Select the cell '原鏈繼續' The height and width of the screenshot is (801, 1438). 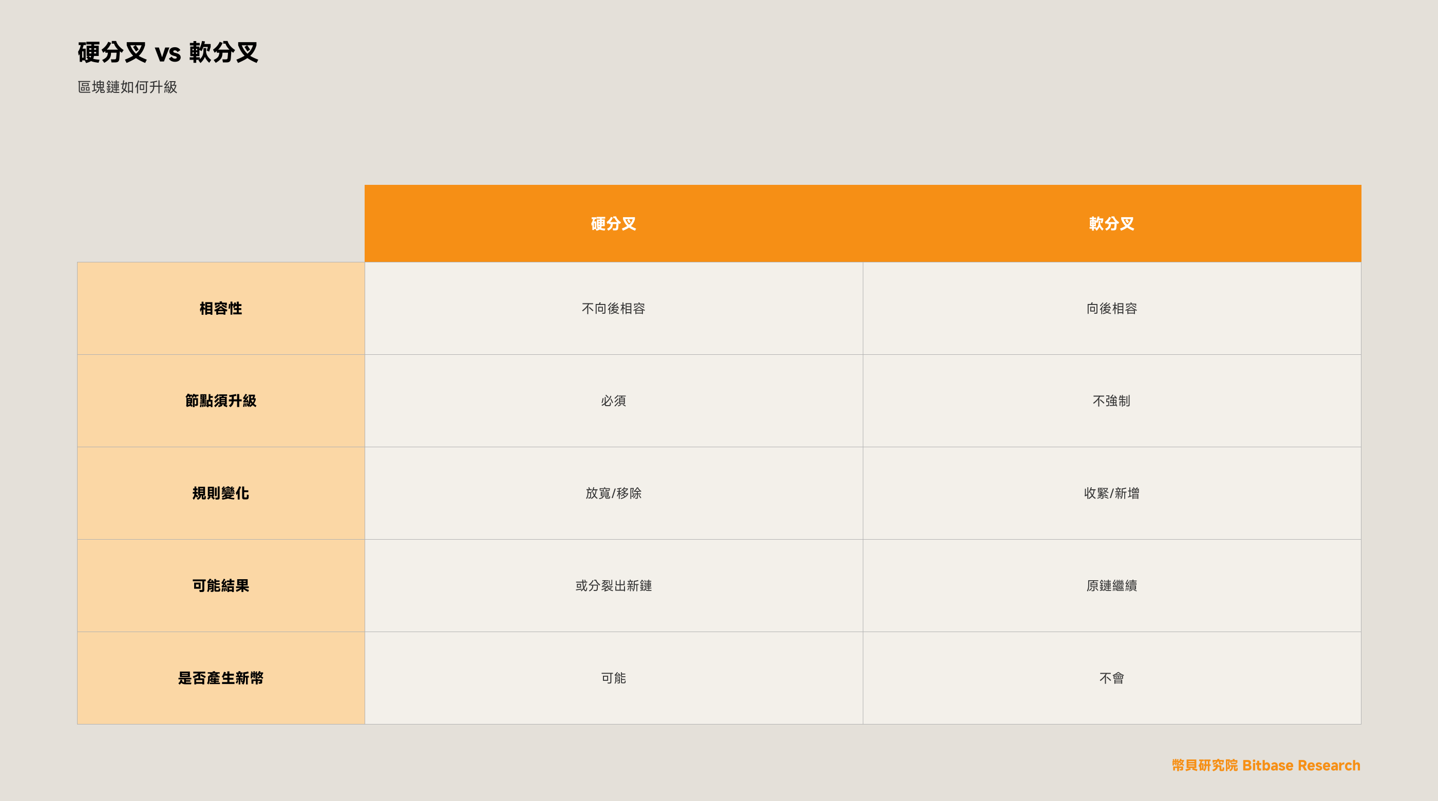click(x=1112, y=585)
